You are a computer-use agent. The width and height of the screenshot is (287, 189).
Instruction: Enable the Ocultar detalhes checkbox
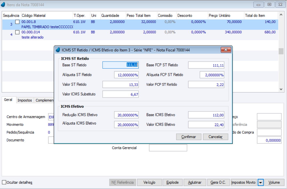(4, 182)
